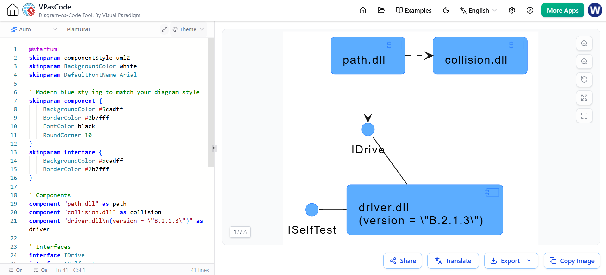This screenshot has height=275, width=606.
Task: Click the component icon in collision.dll box
Action: 516,45
